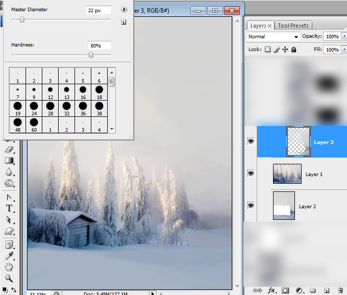347x295 pixels.
Task: Enable lock transparent pixels
Action: pos(267,50)
